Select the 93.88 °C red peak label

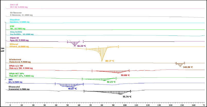point(125,75)
